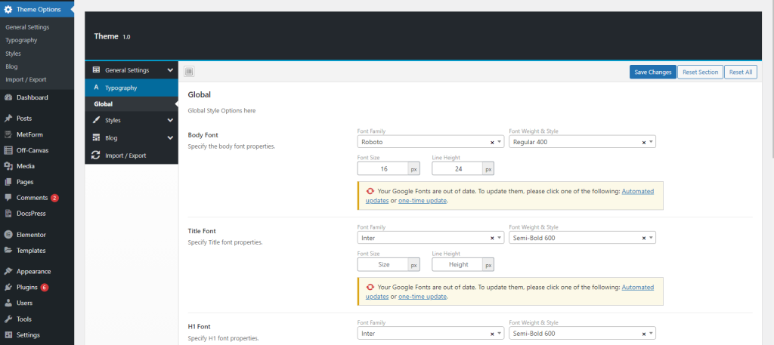Click the Elementor icon in the sidebar
Image resolution: width=774 pixels, height=345 pixels.
[x=8, y=235]
